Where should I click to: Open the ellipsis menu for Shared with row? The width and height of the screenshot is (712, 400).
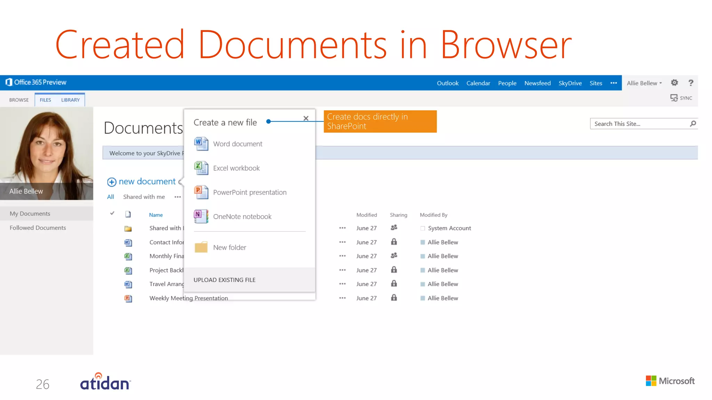point(342,228)
